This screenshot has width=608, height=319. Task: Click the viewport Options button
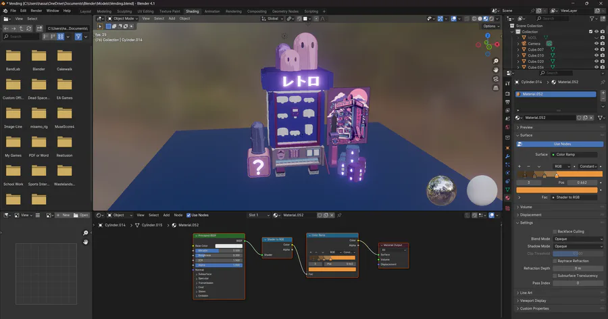[x=490, y=26]
